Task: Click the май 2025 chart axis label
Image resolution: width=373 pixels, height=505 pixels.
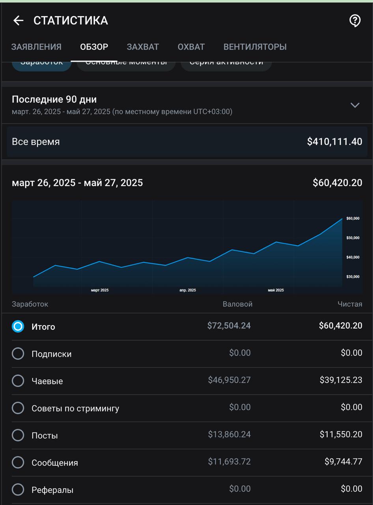Action: pos(276,290)
